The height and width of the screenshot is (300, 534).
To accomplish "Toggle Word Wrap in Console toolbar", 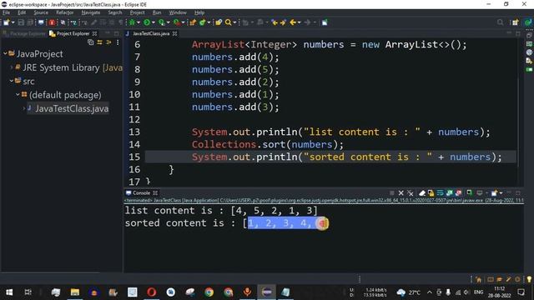I will [x=440, y=193].
